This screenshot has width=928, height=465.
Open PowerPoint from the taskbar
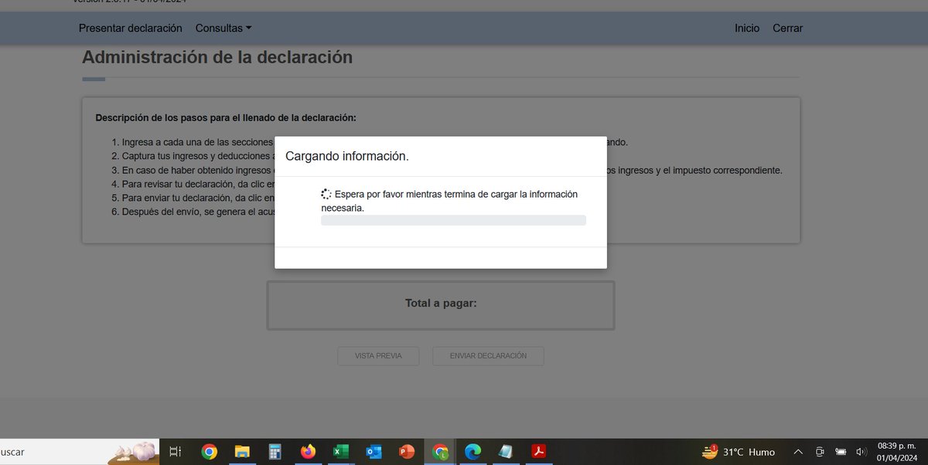tap(407, 452)
